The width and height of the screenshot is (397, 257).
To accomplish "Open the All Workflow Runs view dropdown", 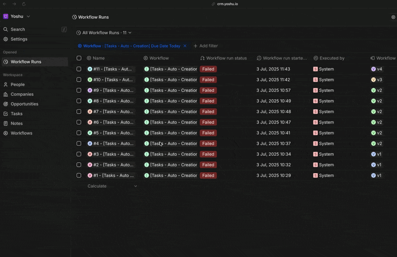I will (x=104, y=33).
